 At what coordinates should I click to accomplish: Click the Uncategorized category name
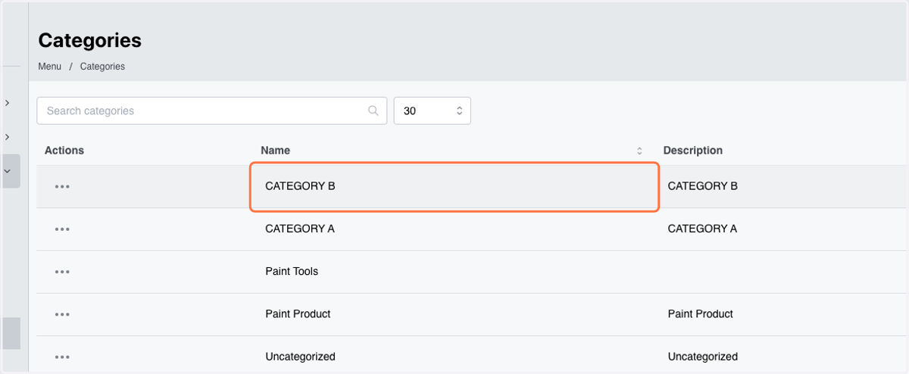coord(300,357)
